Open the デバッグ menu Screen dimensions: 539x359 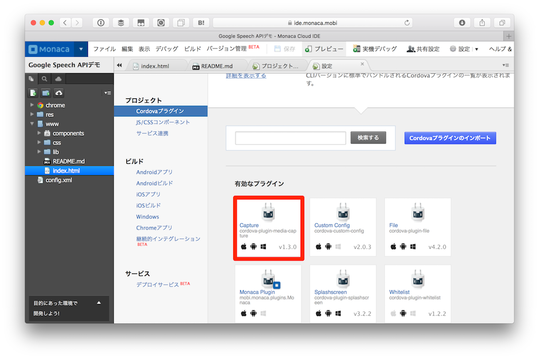coord(167,49)
